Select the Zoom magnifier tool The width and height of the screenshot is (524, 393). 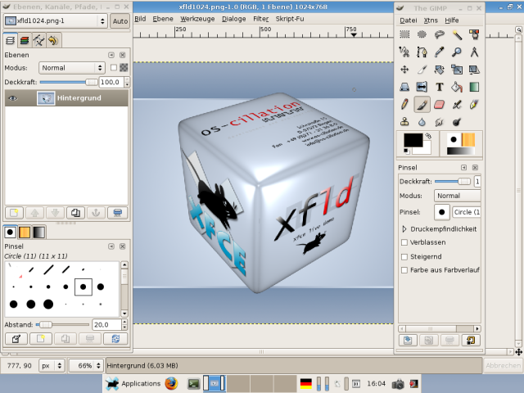coord(457,52)
